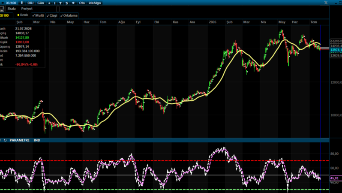Open the PARAMETRE menu

point(19,140)
